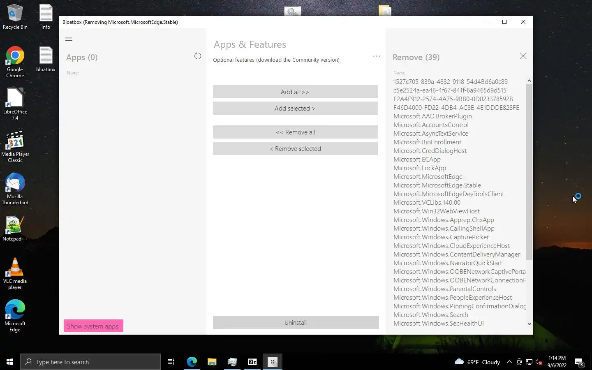Viewport: 592px width, 370px height.
Task: Select Microsoft.VCLibs.140.00 entry
Action: [427, 202]
